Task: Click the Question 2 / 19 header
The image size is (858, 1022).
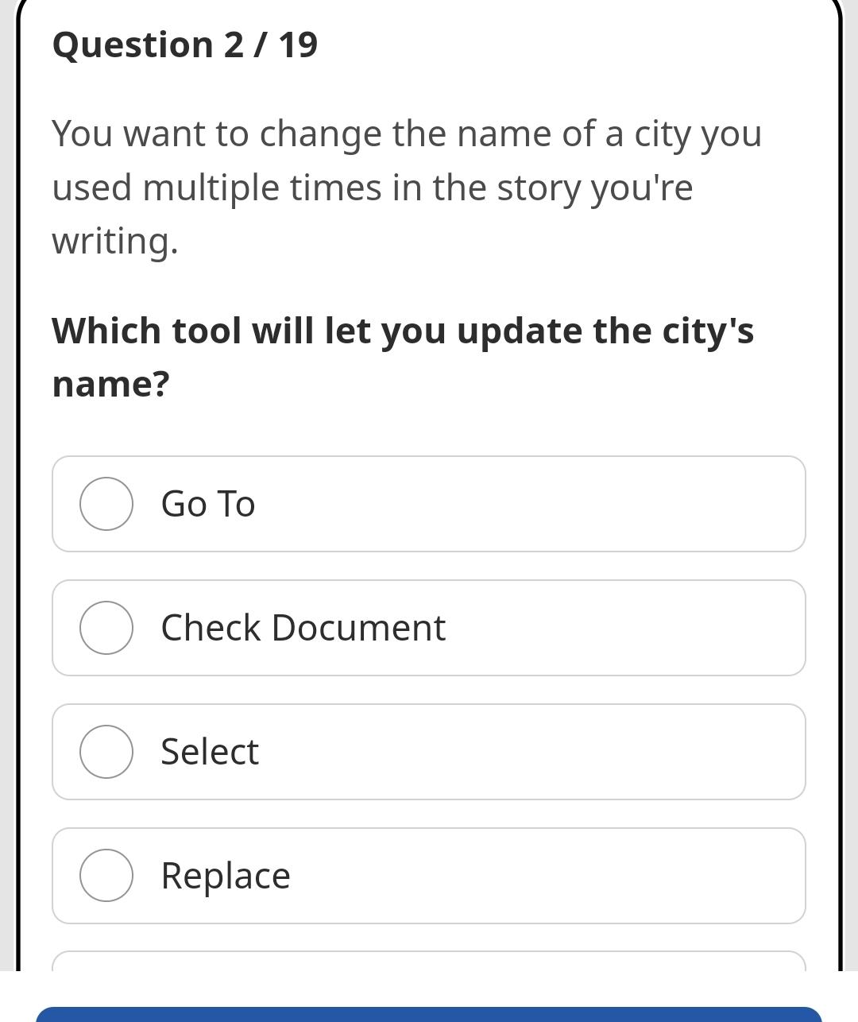Action: [x=184, y=45]
